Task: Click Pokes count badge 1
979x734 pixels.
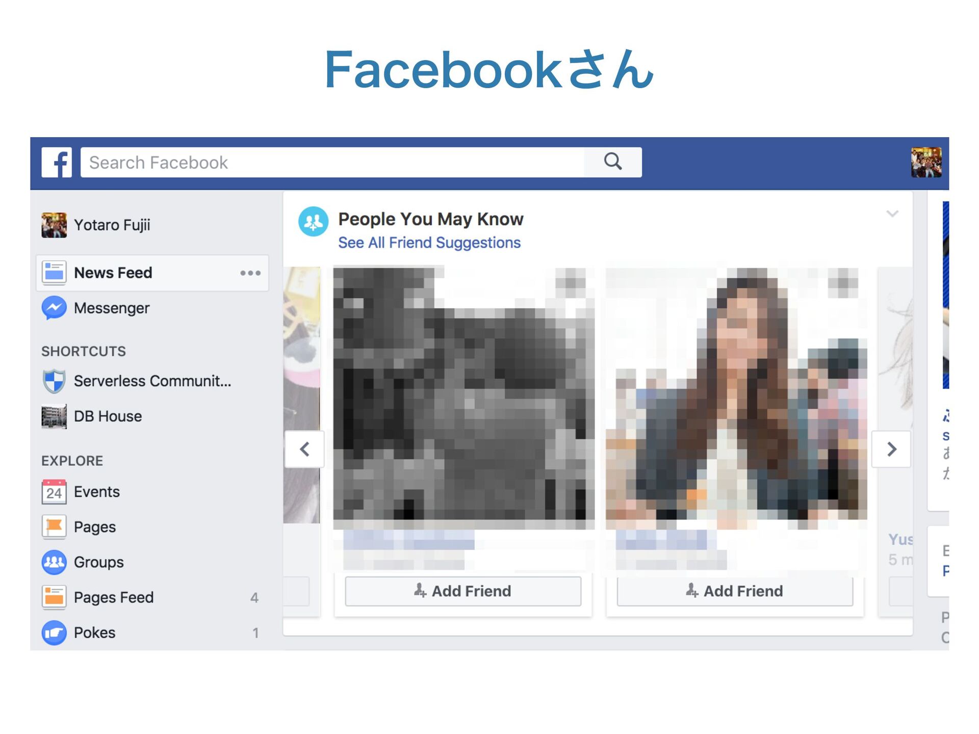Action: tap(255, 633)
